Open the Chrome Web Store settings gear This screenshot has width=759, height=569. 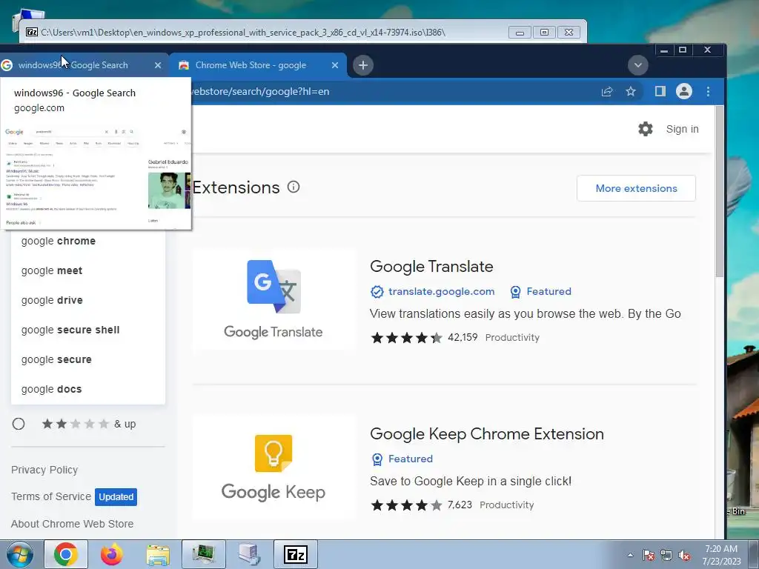pos(646,129)
